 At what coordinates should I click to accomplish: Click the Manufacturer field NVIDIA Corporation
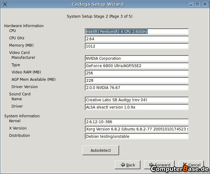(x=137, y=59)
